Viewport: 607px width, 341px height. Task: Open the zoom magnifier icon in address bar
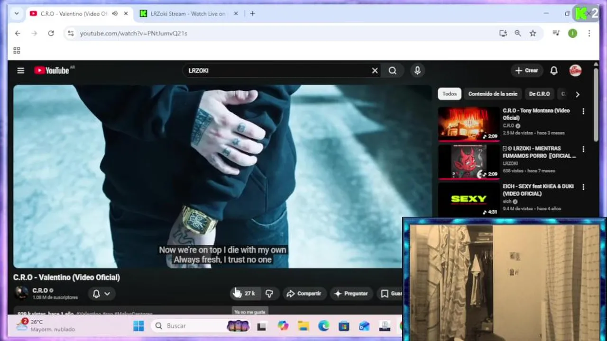518,33
